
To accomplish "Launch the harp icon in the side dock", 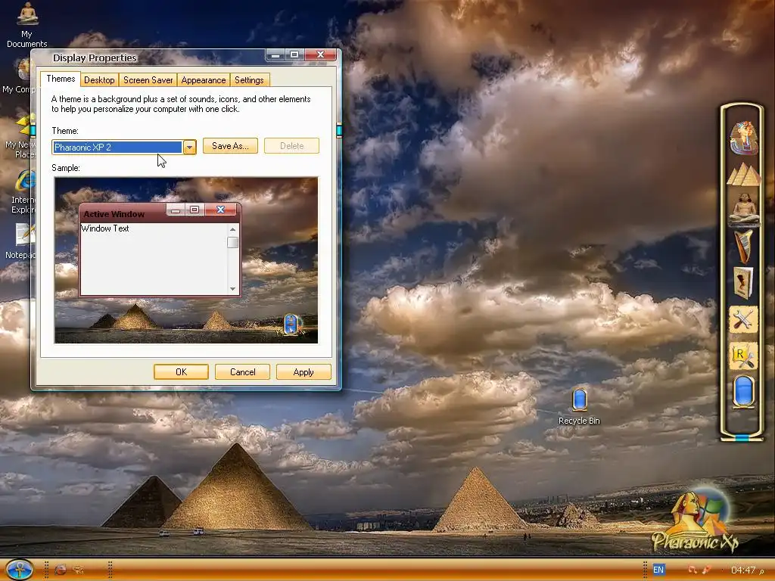I will click(744, 247).
